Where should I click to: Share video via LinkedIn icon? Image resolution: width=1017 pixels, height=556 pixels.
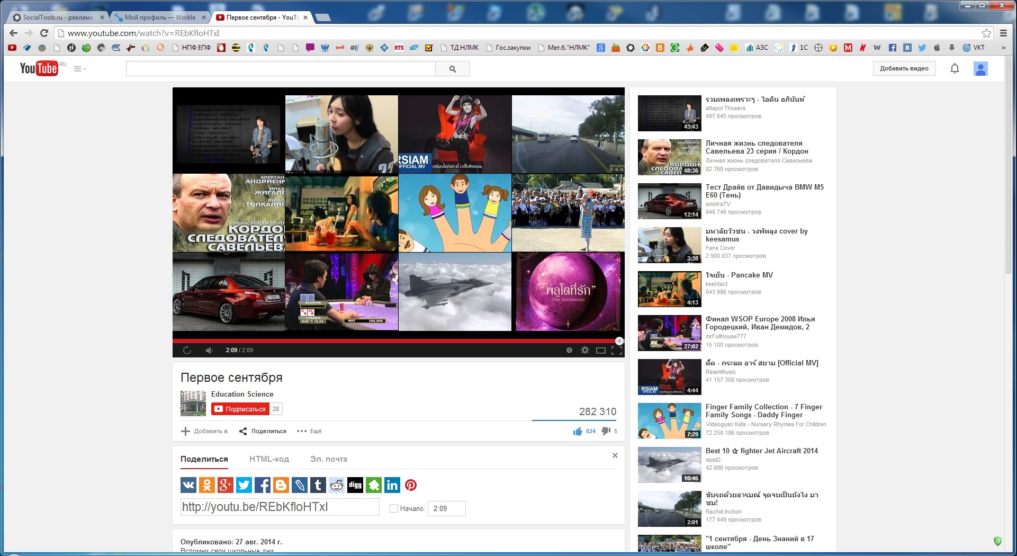pyautogui.click(x=392, y=485)
